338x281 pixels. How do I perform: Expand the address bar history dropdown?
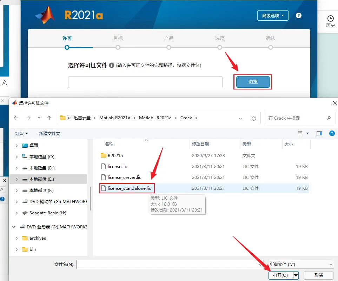coord(240,118)
